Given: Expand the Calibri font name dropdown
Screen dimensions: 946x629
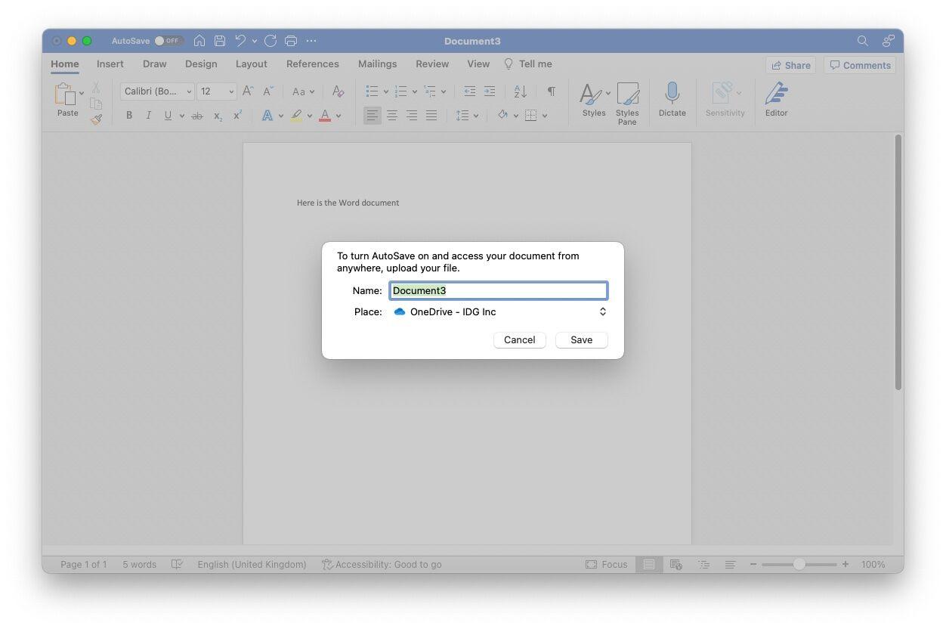Looking at the screenshot, I should (189, 91).
